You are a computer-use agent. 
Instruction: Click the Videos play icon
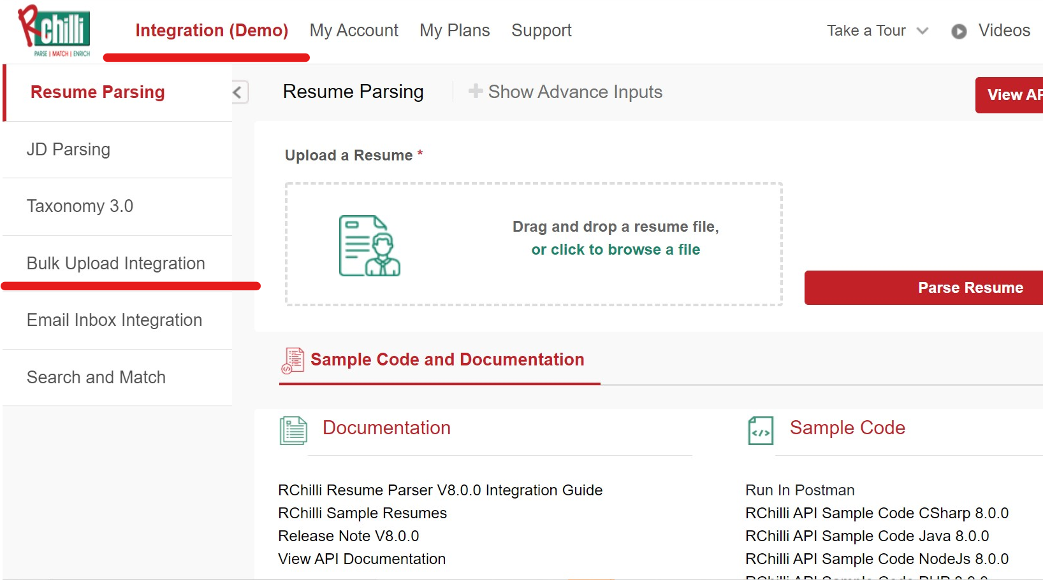[x=959, y=31]
